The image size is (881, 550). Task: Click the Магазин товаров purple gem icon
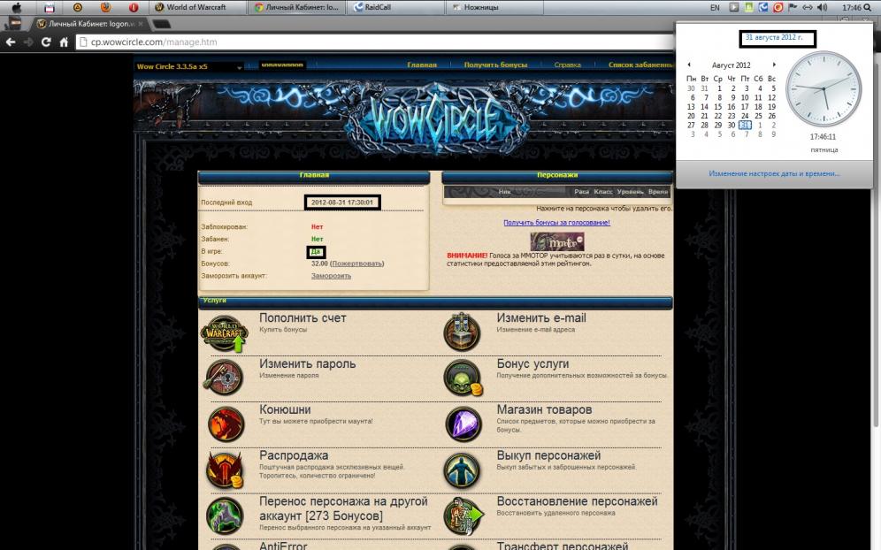[463, 424]
